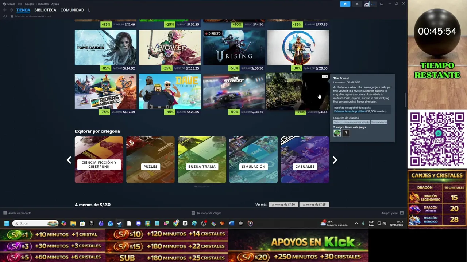The image size is (467, 262).
Task: Open Amigos y chat
Action: point(392,213)
